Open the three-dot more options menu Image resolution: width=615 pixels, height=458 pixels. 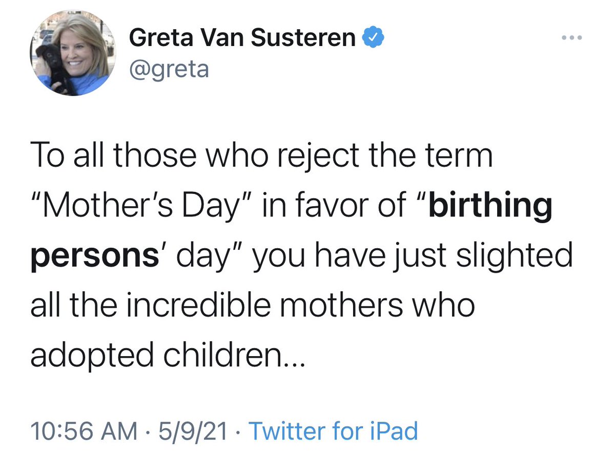click(x=571, y=38)
